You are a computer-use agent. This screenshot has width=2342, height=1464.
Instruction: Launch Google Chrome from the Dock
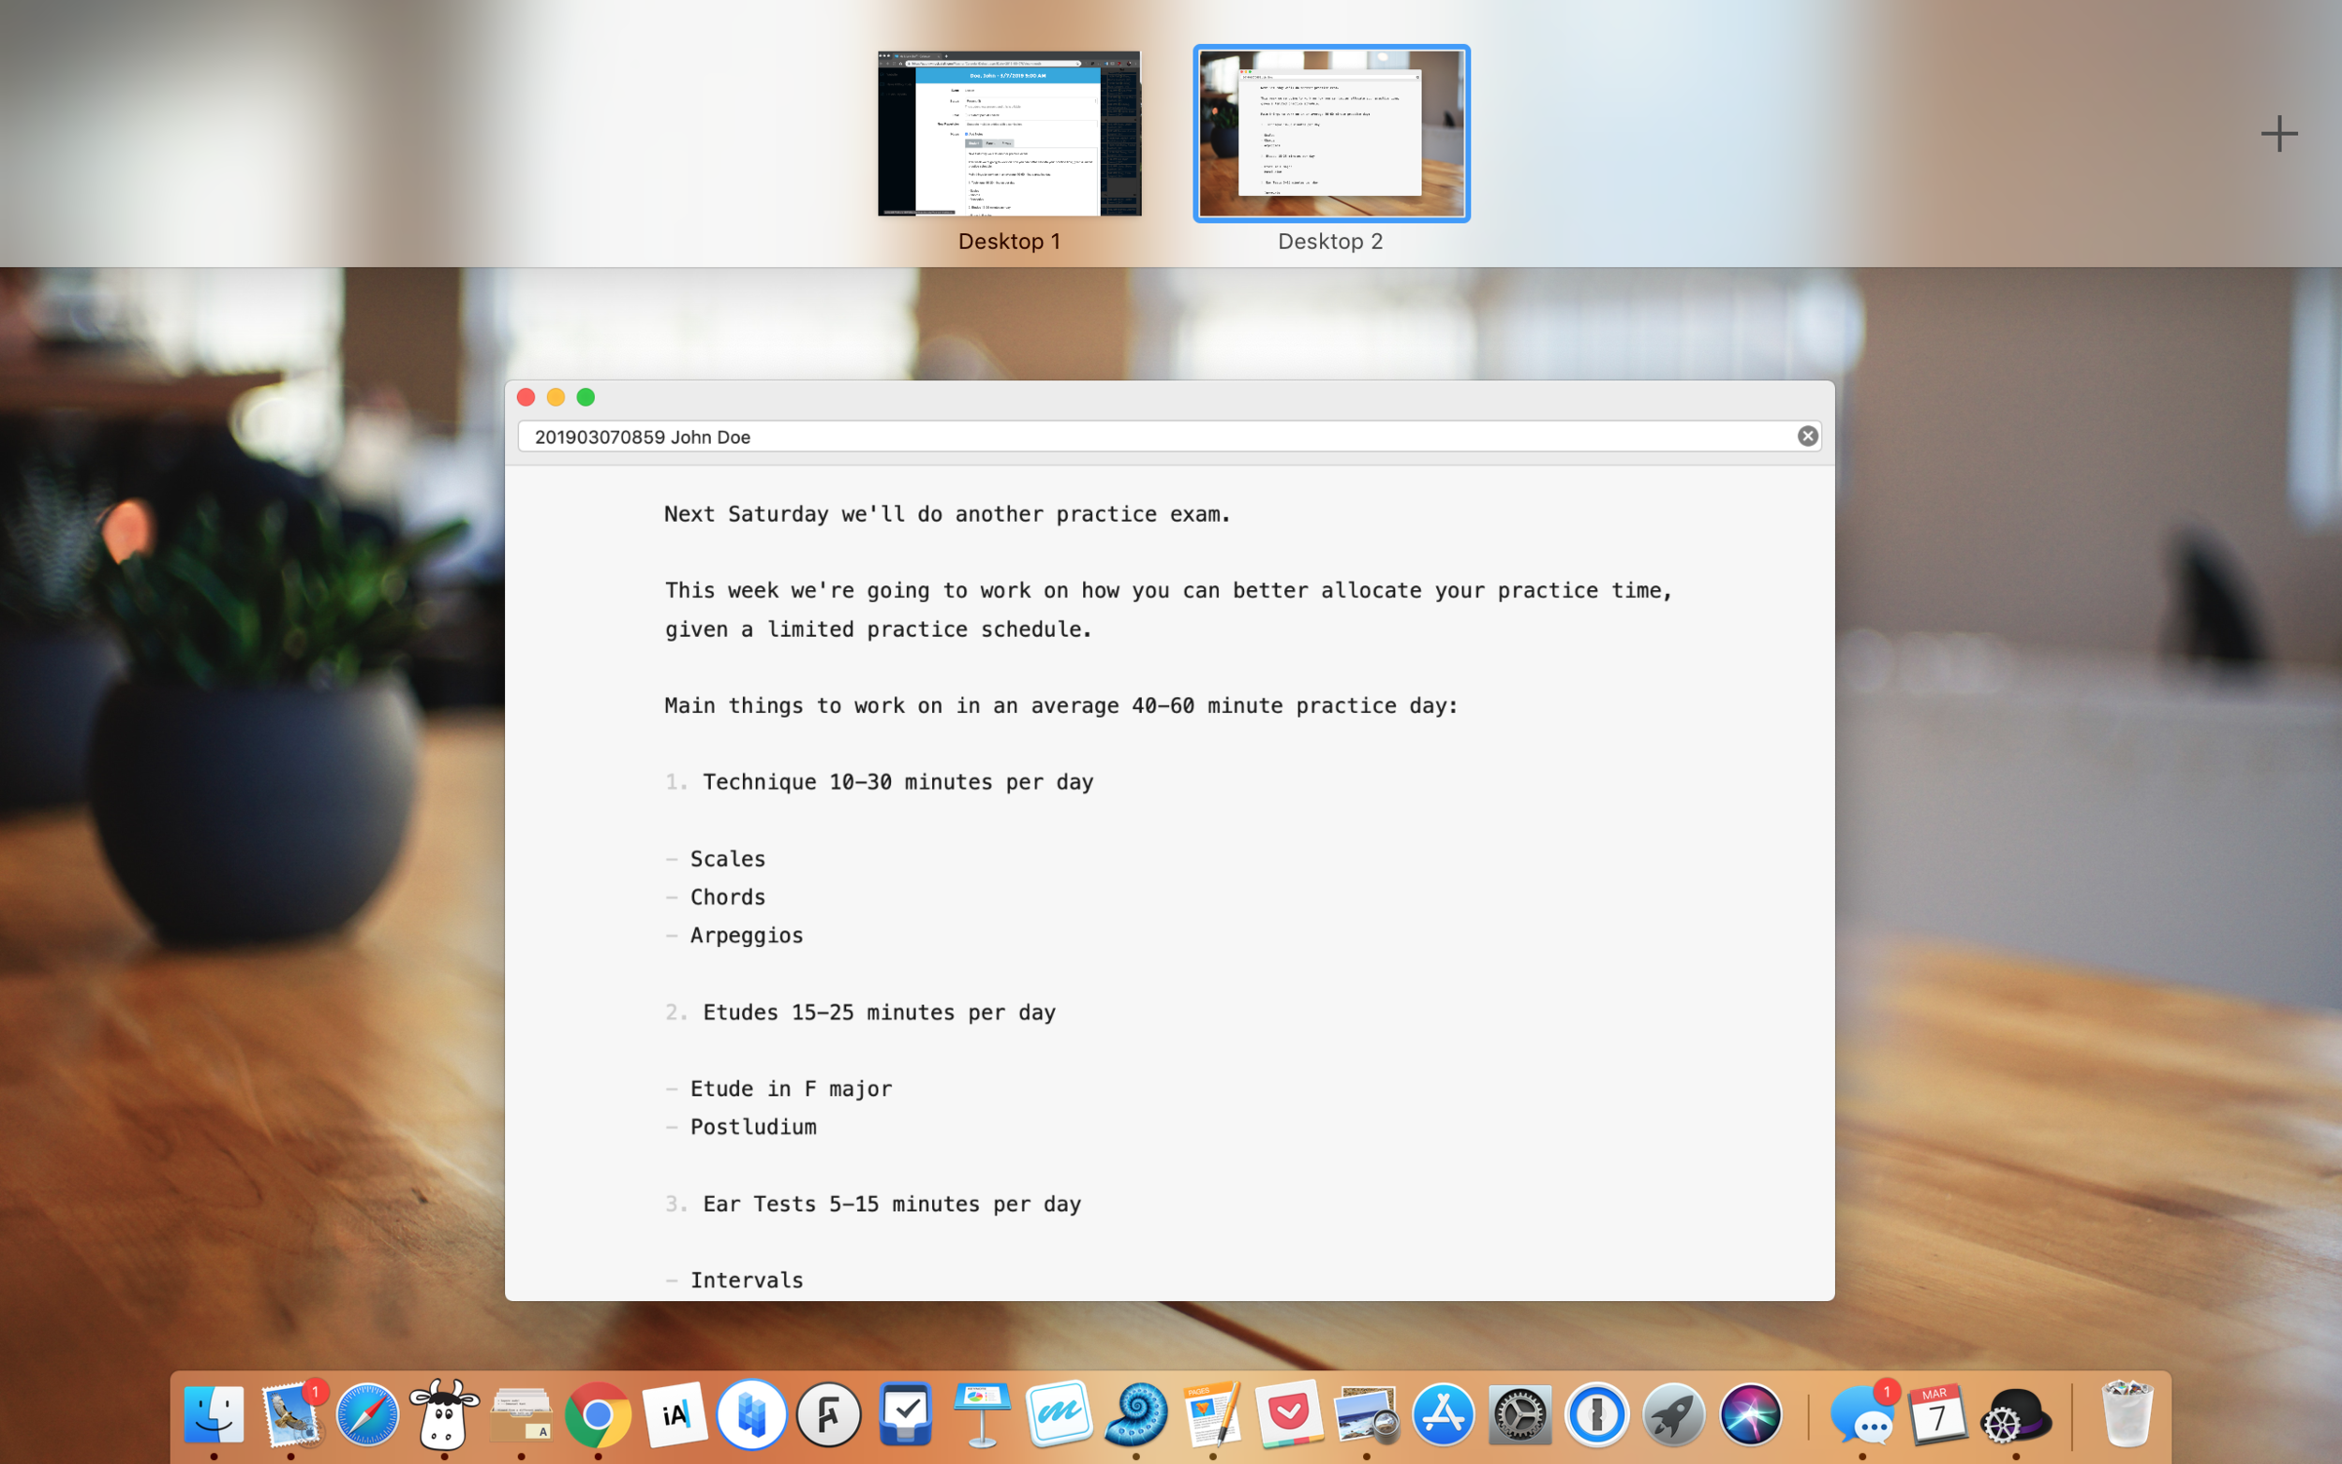click(x=598, y=1414)
